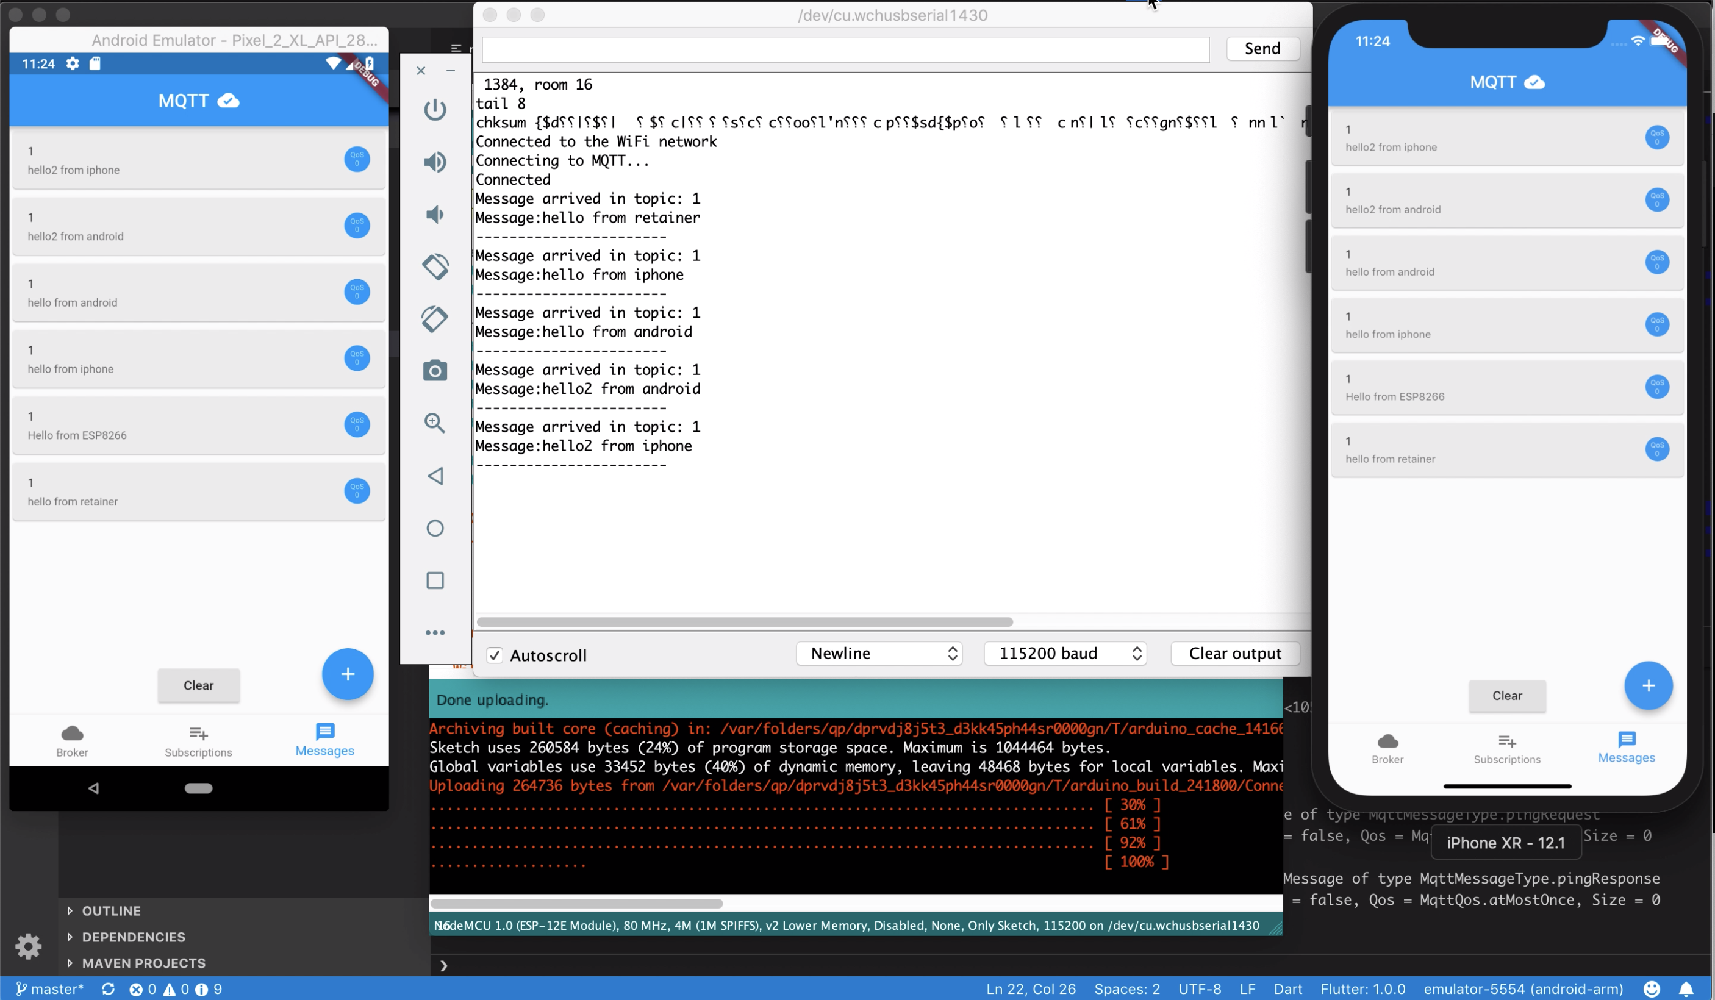Open the 115200 baud rate dropdown

[1065, 654]
